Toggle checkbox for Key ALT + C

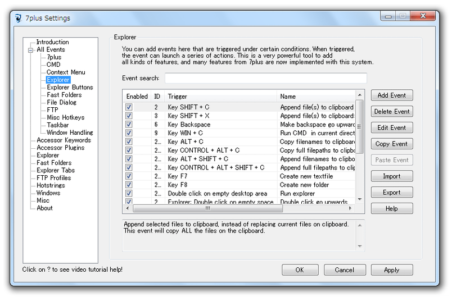tap(129, 141)
